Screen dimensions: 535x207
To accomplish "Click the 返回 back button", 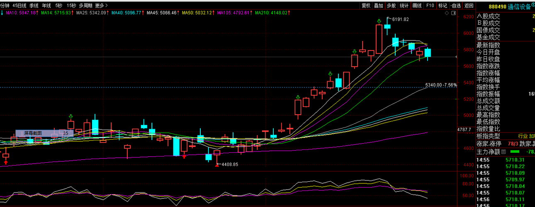I will [x=469, y=5].
